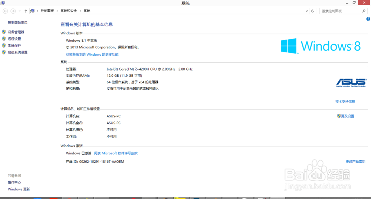Expand chevron after 系统和安全 breadcrumb
This screenshot has height=199, width=371.
pos(80,11)
